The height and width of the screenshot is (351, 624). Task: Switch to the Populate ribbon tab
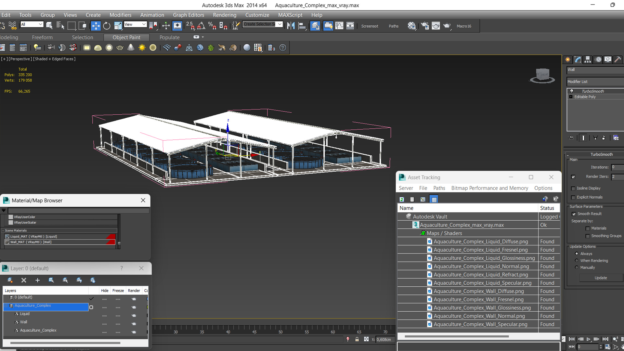click(x=169, y=37)
